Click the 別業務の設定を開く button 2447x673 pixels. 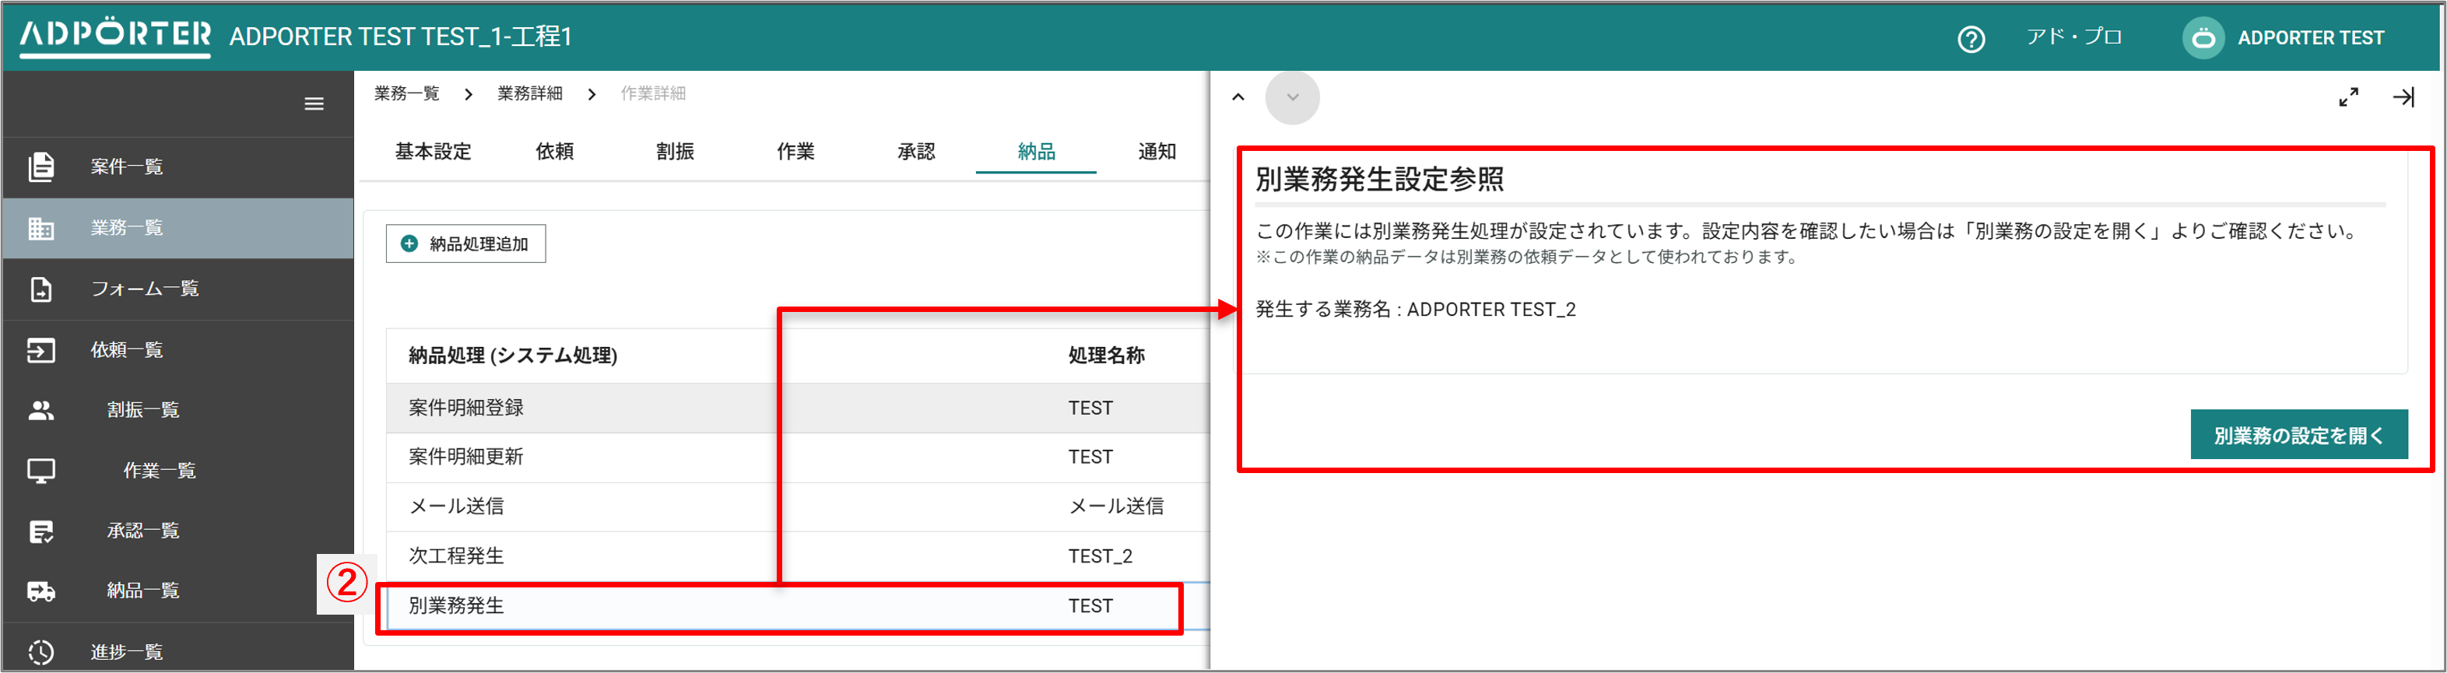[2298, 435]
